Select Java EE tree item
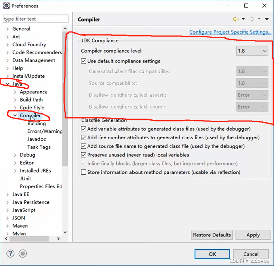This screenshot has height=266, width=274. tap(21, 194)
